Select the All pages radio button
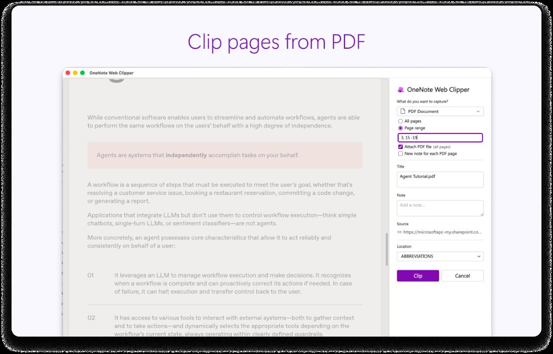 [x=400, y=122]
